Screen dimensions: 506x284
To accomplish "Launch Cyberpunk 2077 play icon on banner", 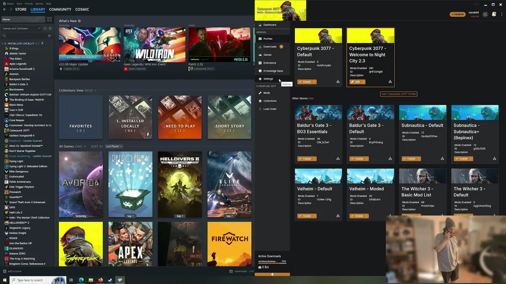I will coord(302,11).
